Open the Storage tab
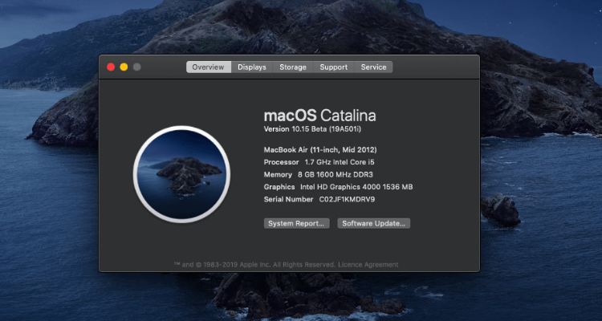Viewport: 602px width, 321px height. click(x=293, y=67)
